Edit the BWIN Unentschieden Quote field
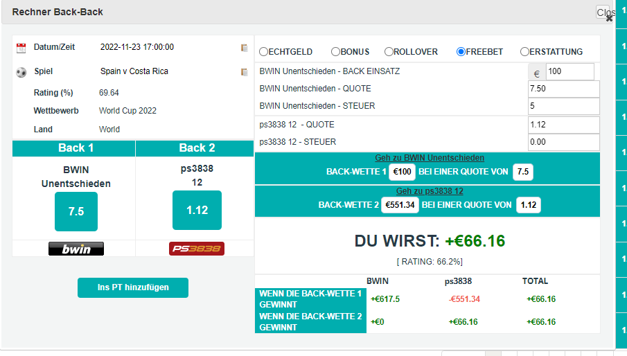Screen dimensions: 627x356 tap(564, 89)
